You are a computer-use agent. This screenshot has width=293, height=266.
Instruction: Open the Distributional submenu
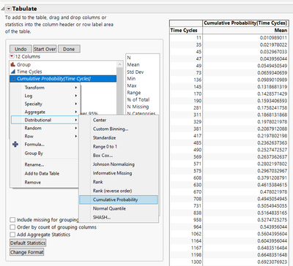[x=45, y=120]
